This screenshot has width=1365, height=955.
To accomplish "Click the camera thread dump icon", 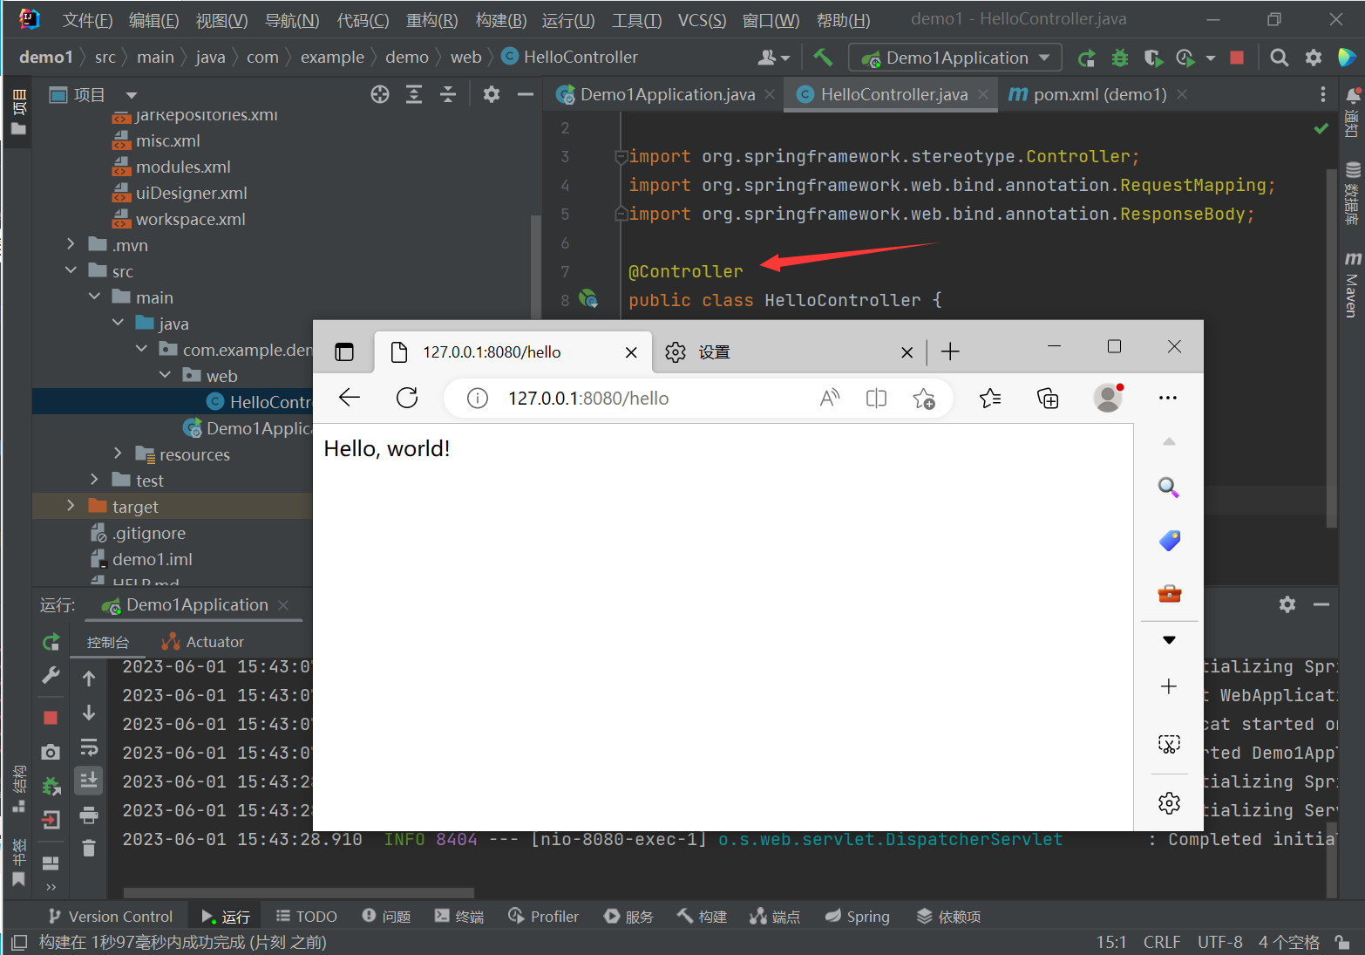I will click(x=51, y=752).
